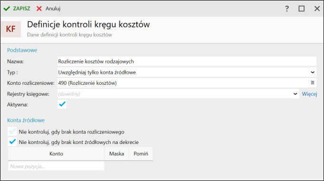Image resolution: width=324 pixels, height=181 pixels.
Task: Click the Nowa pozycja table row
Action: 56,166
